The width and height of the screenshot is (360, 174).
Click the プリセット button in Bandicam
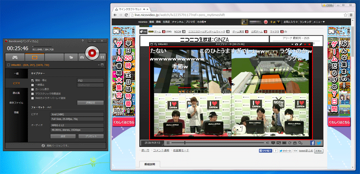tap(91, 136)
